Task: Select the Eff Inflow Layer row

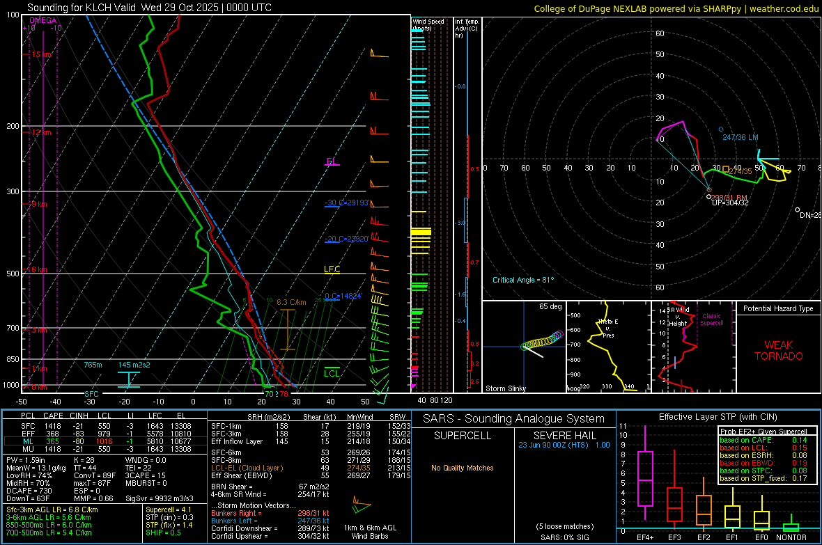Action: tap(311, 441)
